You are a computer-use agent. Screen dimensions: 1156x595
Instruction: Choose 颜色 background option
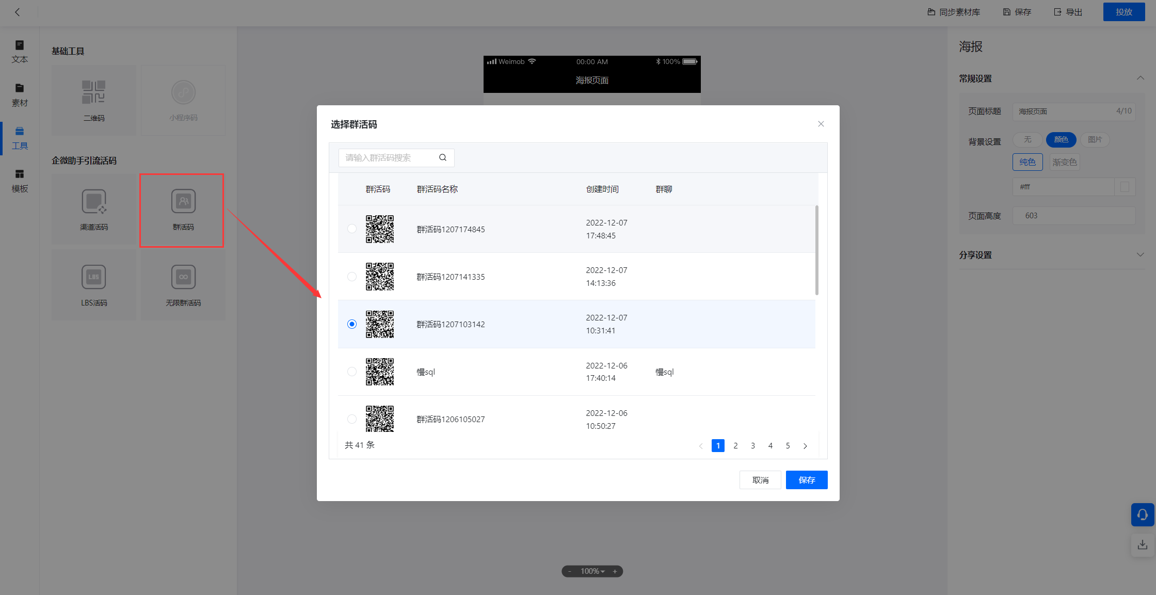coord(1061,139)
